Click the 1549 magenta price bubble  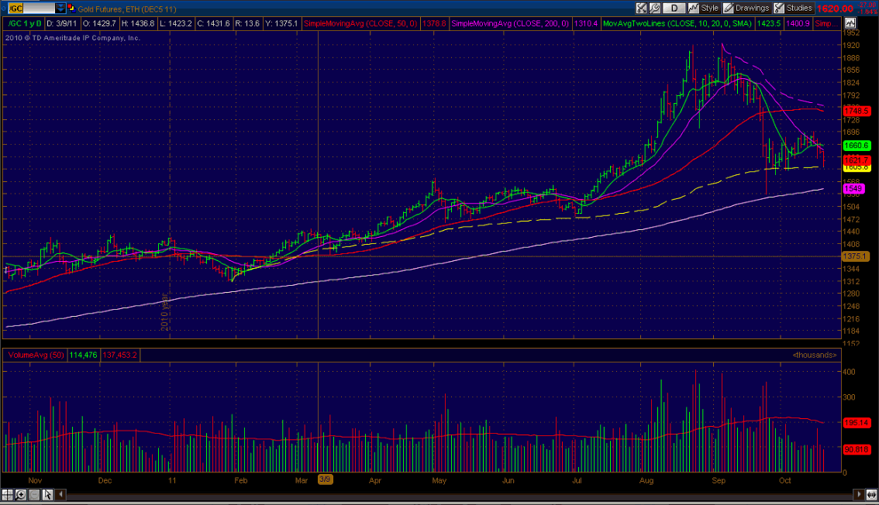pos(853,189)
